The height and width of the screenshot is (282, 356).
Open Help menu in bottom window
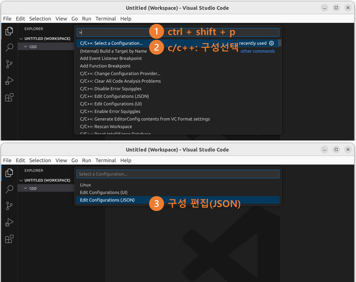tap(126, 160)
